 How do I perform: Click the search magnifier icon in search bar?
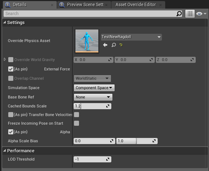pos(179,14)
